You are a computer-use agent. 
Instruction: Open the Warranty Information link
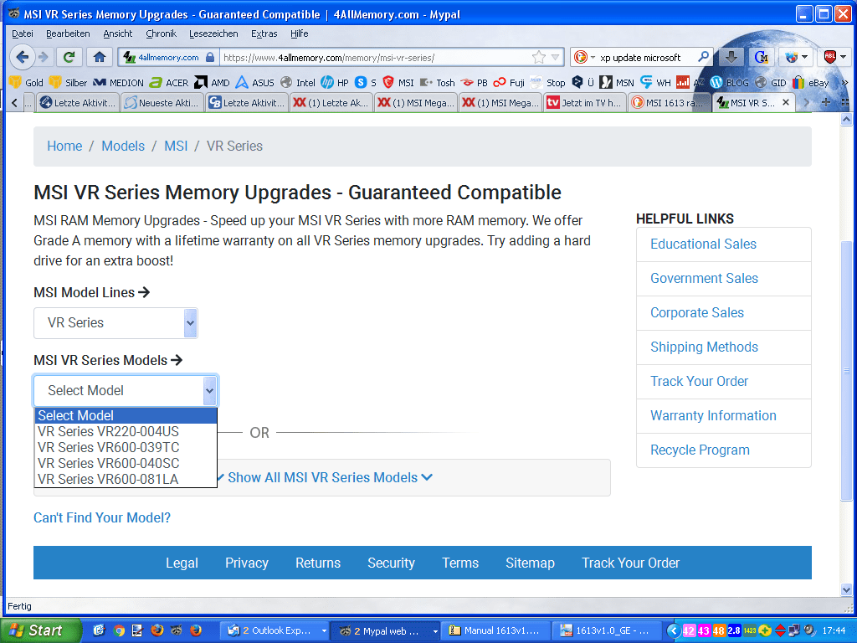(713, 415)
